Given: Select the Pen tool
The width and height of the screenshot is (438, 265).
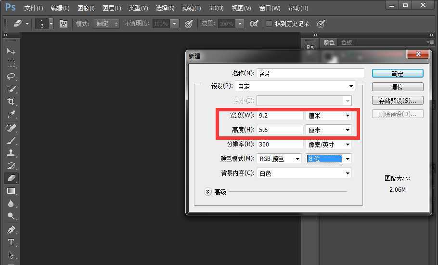Looking at the screenshot, I should click(x=11, y=230).
